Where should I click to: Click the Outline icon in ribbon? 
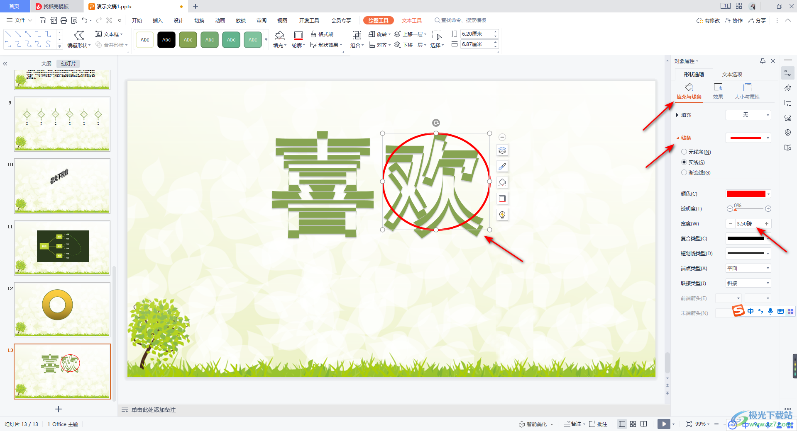coord(298,35)
